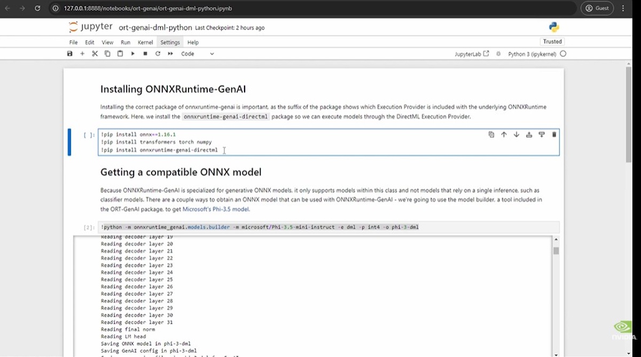Interrupt the kernel with the stop icon
The image size is (641, 357).
point(145,53)
